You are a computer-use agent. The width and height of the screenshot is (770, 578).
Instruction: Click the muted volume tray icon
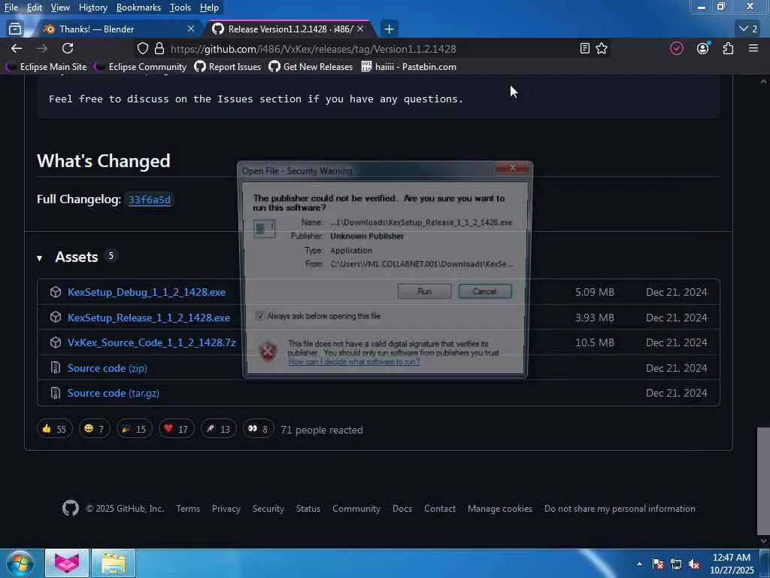tap(694, 564)
